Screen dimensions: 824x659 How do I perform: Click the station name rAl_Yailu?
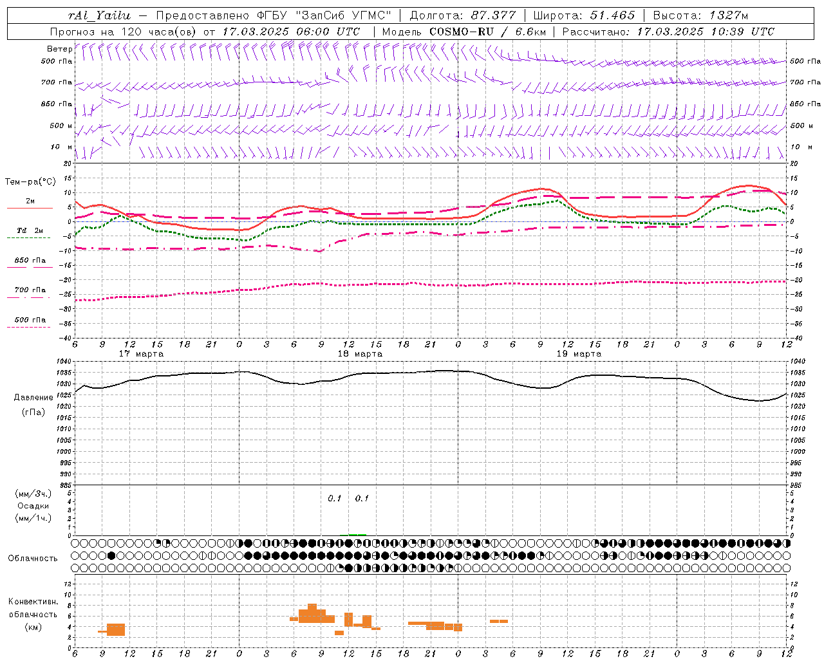(99, 15)
